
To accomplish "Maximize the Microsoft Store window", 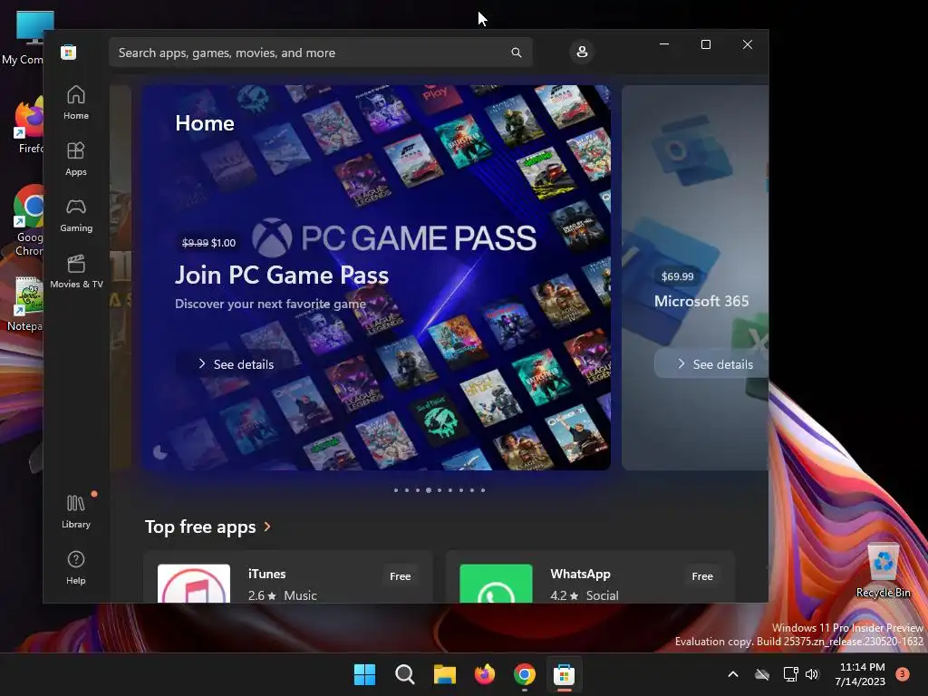I will point(705,44).
